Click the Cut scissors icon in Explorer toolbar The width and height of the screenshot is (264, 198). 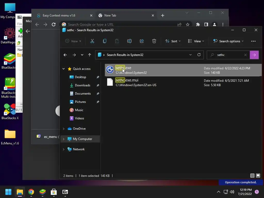[92, 41]
